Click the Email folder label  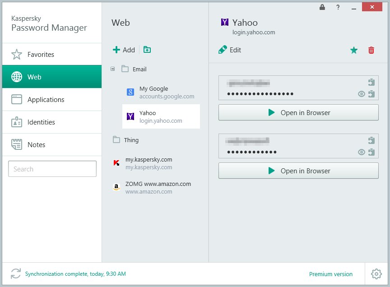click(139, 69)
